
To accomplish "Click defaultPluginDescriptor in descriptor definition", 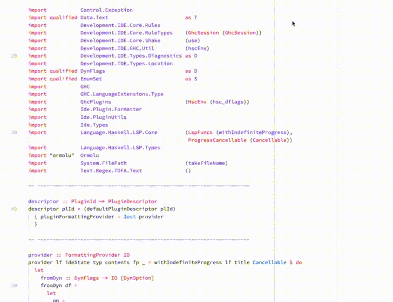I will tap(121, 209).
